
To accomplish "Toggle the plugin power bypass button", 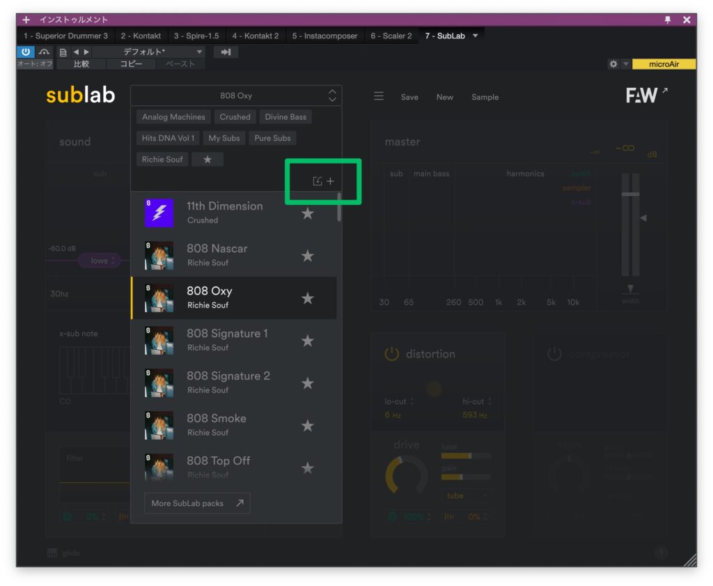I will pos(25,52).
